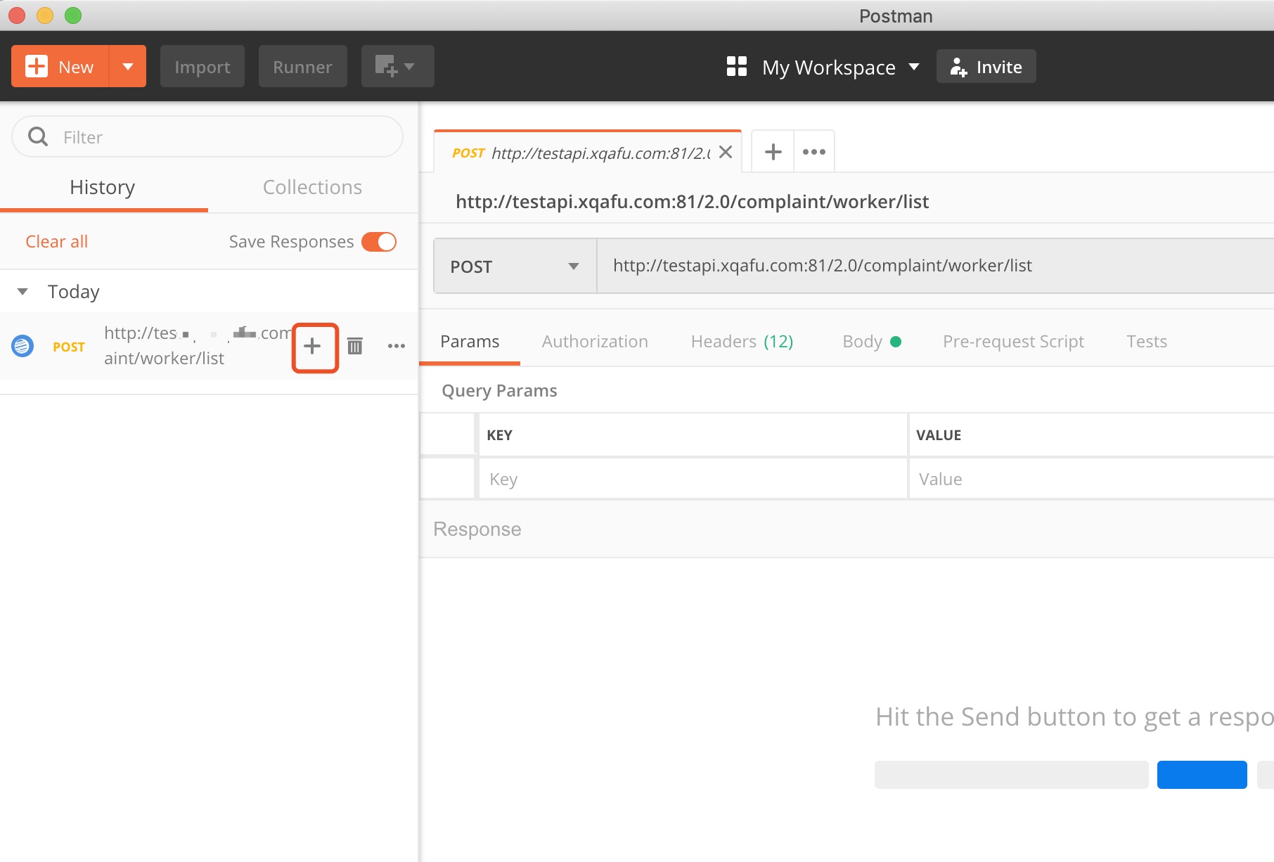Open the Tests tab
The image size is (1274, 862).
pos(1147,342)
